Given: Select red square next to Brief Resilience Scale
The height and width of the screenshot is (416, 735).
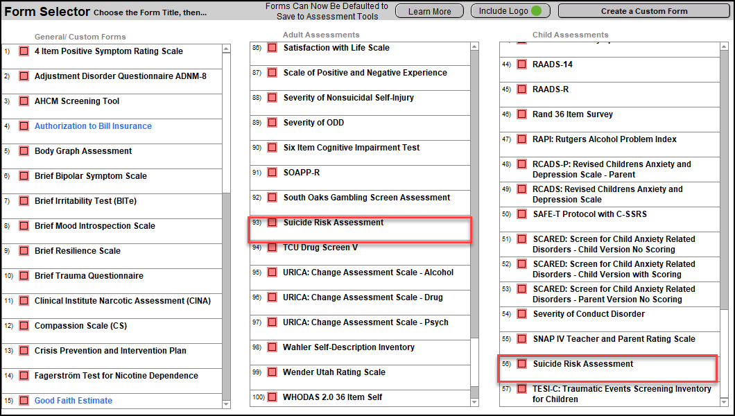Looking at the screenshot, I should pyautogui.click(x=24, y=251).
